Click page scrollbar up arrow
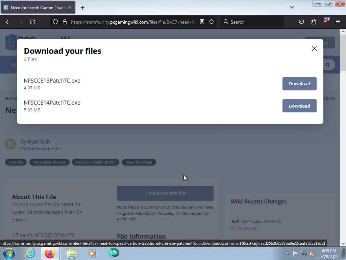The width and height of the screenshot is (346, 260). (343, 31)
